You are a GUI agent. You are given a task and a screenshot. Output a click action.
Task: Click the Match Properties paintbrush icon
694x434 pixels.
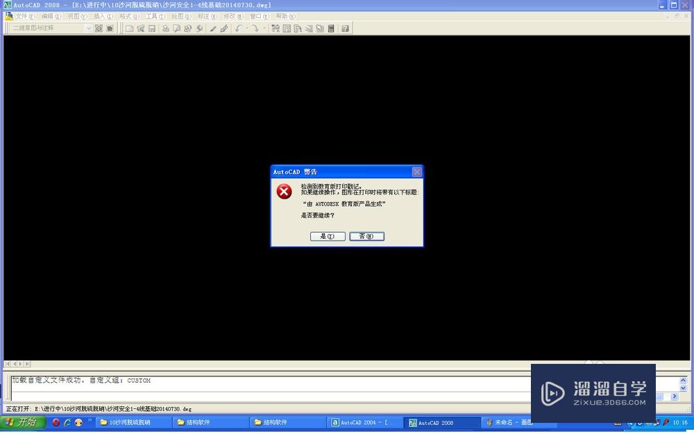[x=223, y=28]
